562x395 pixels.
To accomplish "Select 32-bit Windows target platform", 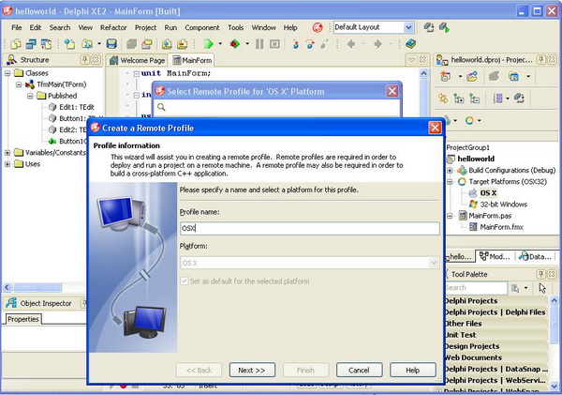I will tap(504, 205).
